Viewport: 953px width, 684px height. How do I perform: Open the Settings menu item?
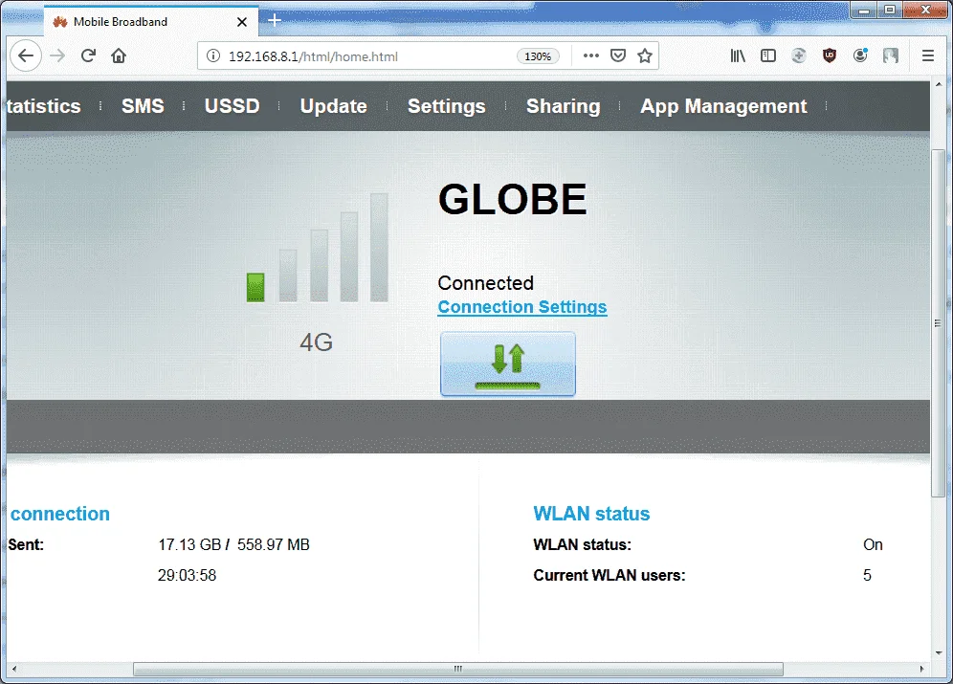[x=447, y=106]
